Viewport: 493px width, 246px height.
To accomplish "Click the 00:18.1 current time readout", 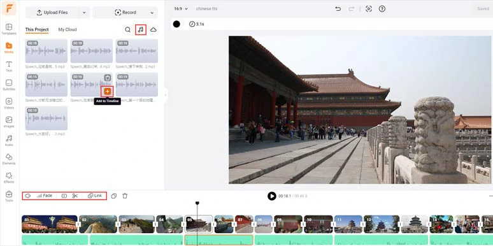I will [x=285, y=196].
